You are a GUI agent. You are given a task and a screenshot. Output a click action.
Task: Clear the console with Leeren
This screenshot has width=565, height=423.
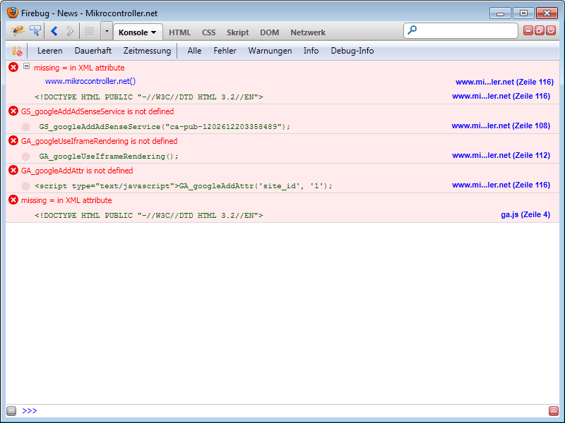[x=49, y=51]
